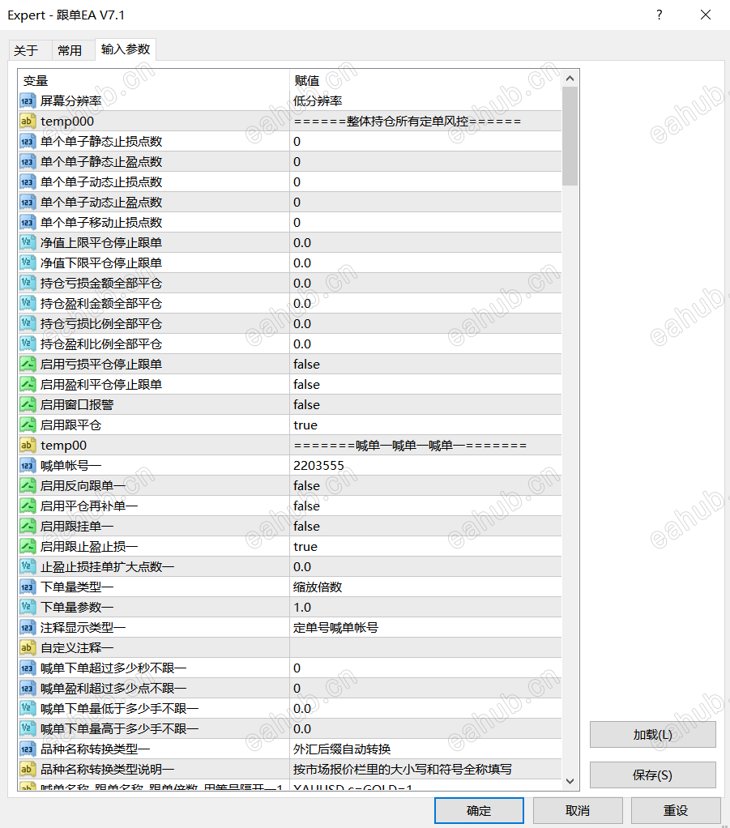Toggle the false value of 启用亏损平仓停止跟单
730x828 pixels.
click(425, 364)
